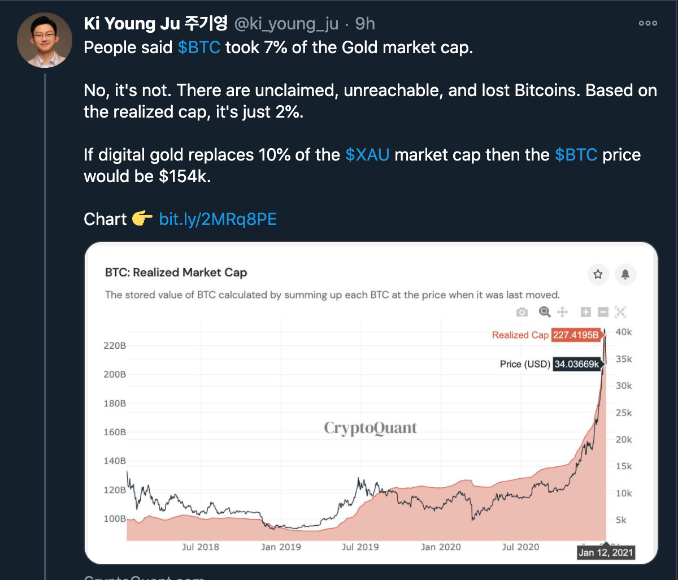Click the chart autoscale reset icon

[x=620, y=312]
